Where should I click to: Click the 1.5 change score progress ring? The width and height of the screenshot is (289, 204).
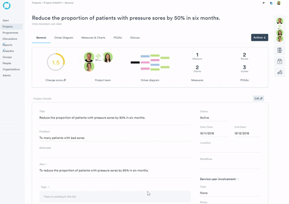point(56,62)
